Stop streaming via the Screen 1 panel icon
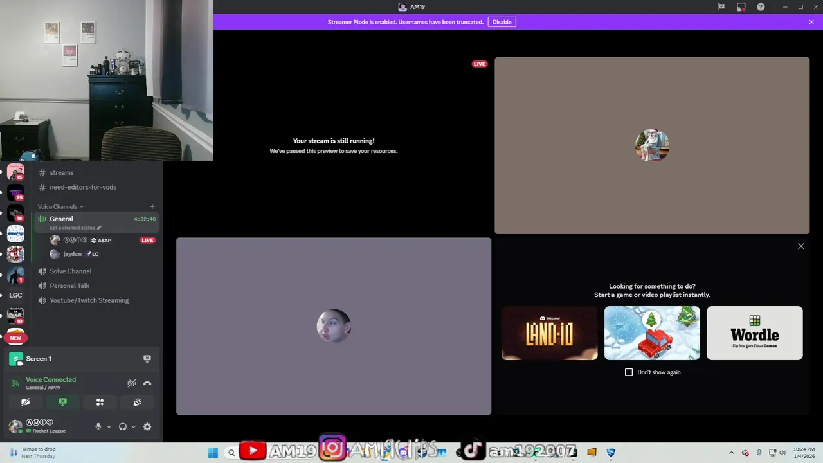This screenshot has height=463, width=823. pos(147,359)
